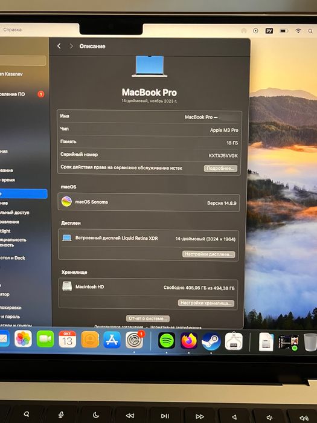This screenshot has height=423, width=317.
Task: Open sidebar item ending in е время
Action: click(x=7, y=179)
